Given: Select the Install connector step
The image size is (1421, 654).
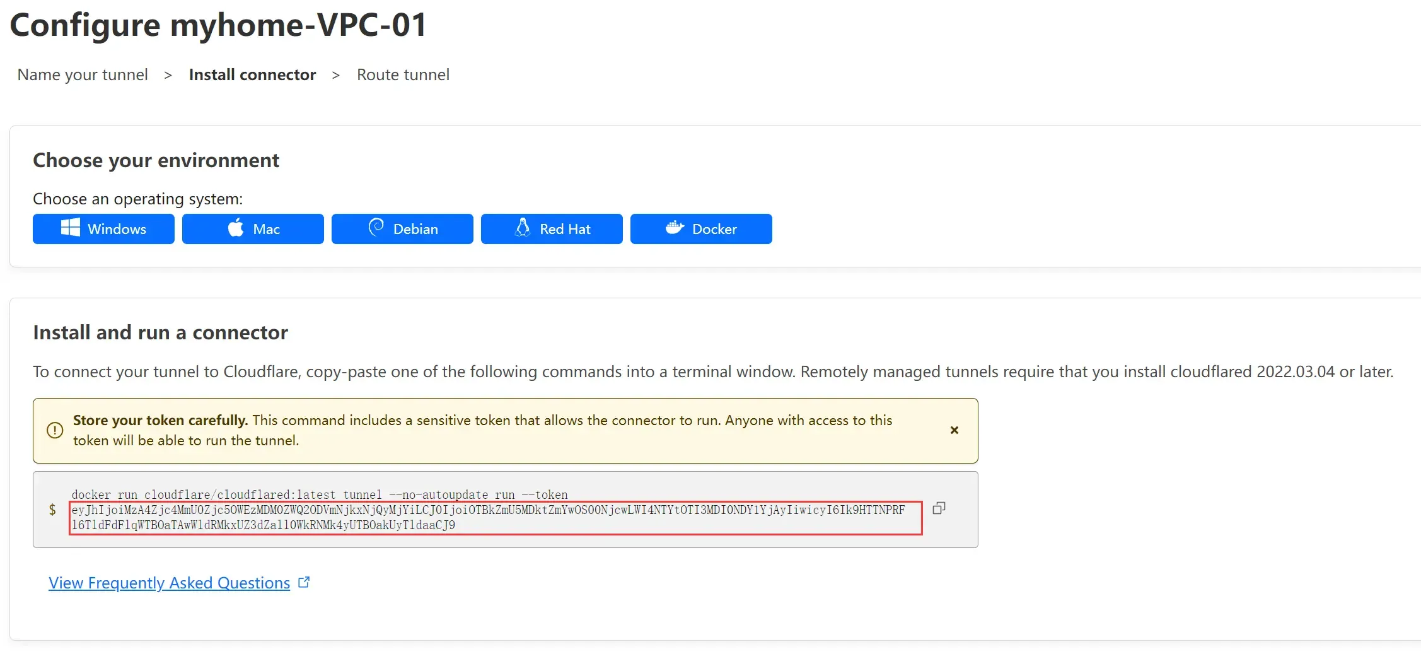Looking at the screenshot, I should point(252,74).
